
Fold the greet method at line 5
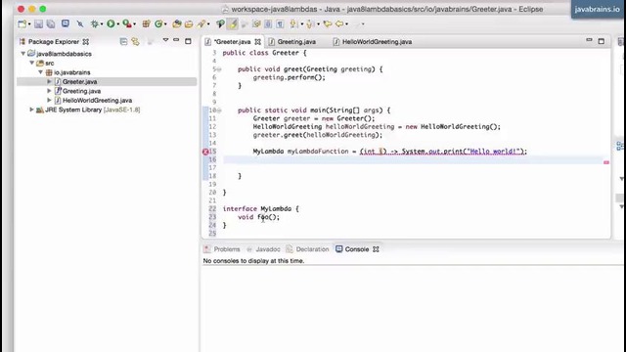(219, 69)
